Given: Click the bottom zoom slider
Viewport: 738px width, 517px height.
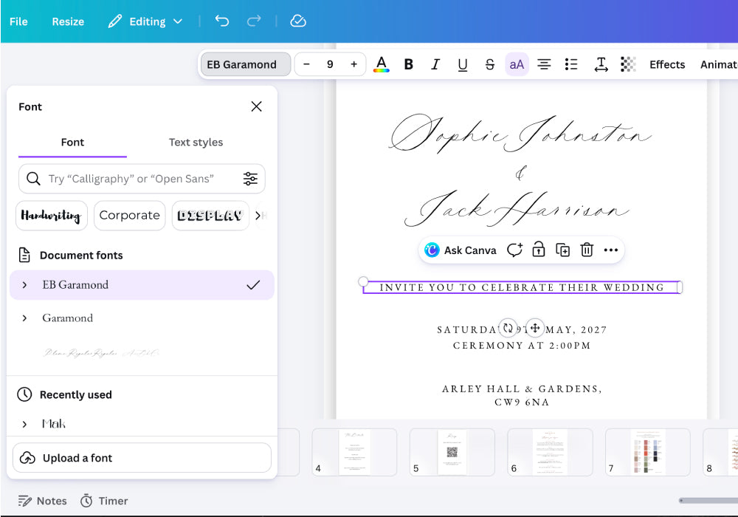Looking at the screenshot, I should (x=708, y=501).
